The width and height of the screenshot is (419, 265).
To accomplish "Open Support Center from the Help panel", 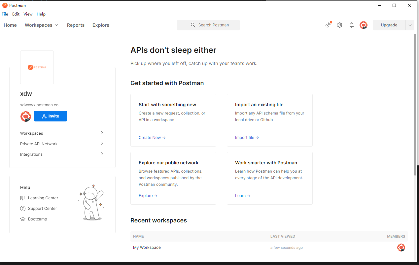I will tap(42, 209).
